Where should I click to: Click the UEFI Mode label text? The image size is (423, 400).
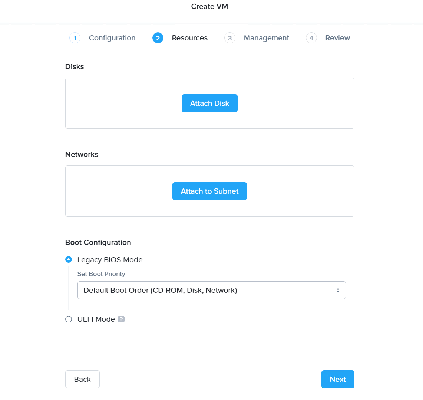click(x=96, y=319)
